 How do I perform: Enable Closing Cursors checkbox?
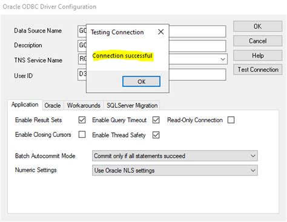tap(82, 134)
